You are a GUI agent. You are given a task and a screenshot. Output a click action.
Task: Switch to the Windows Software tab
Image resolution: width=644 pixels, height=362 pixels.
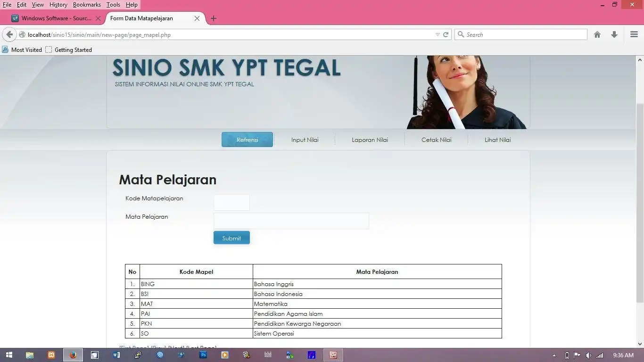[x=56, y=18]
